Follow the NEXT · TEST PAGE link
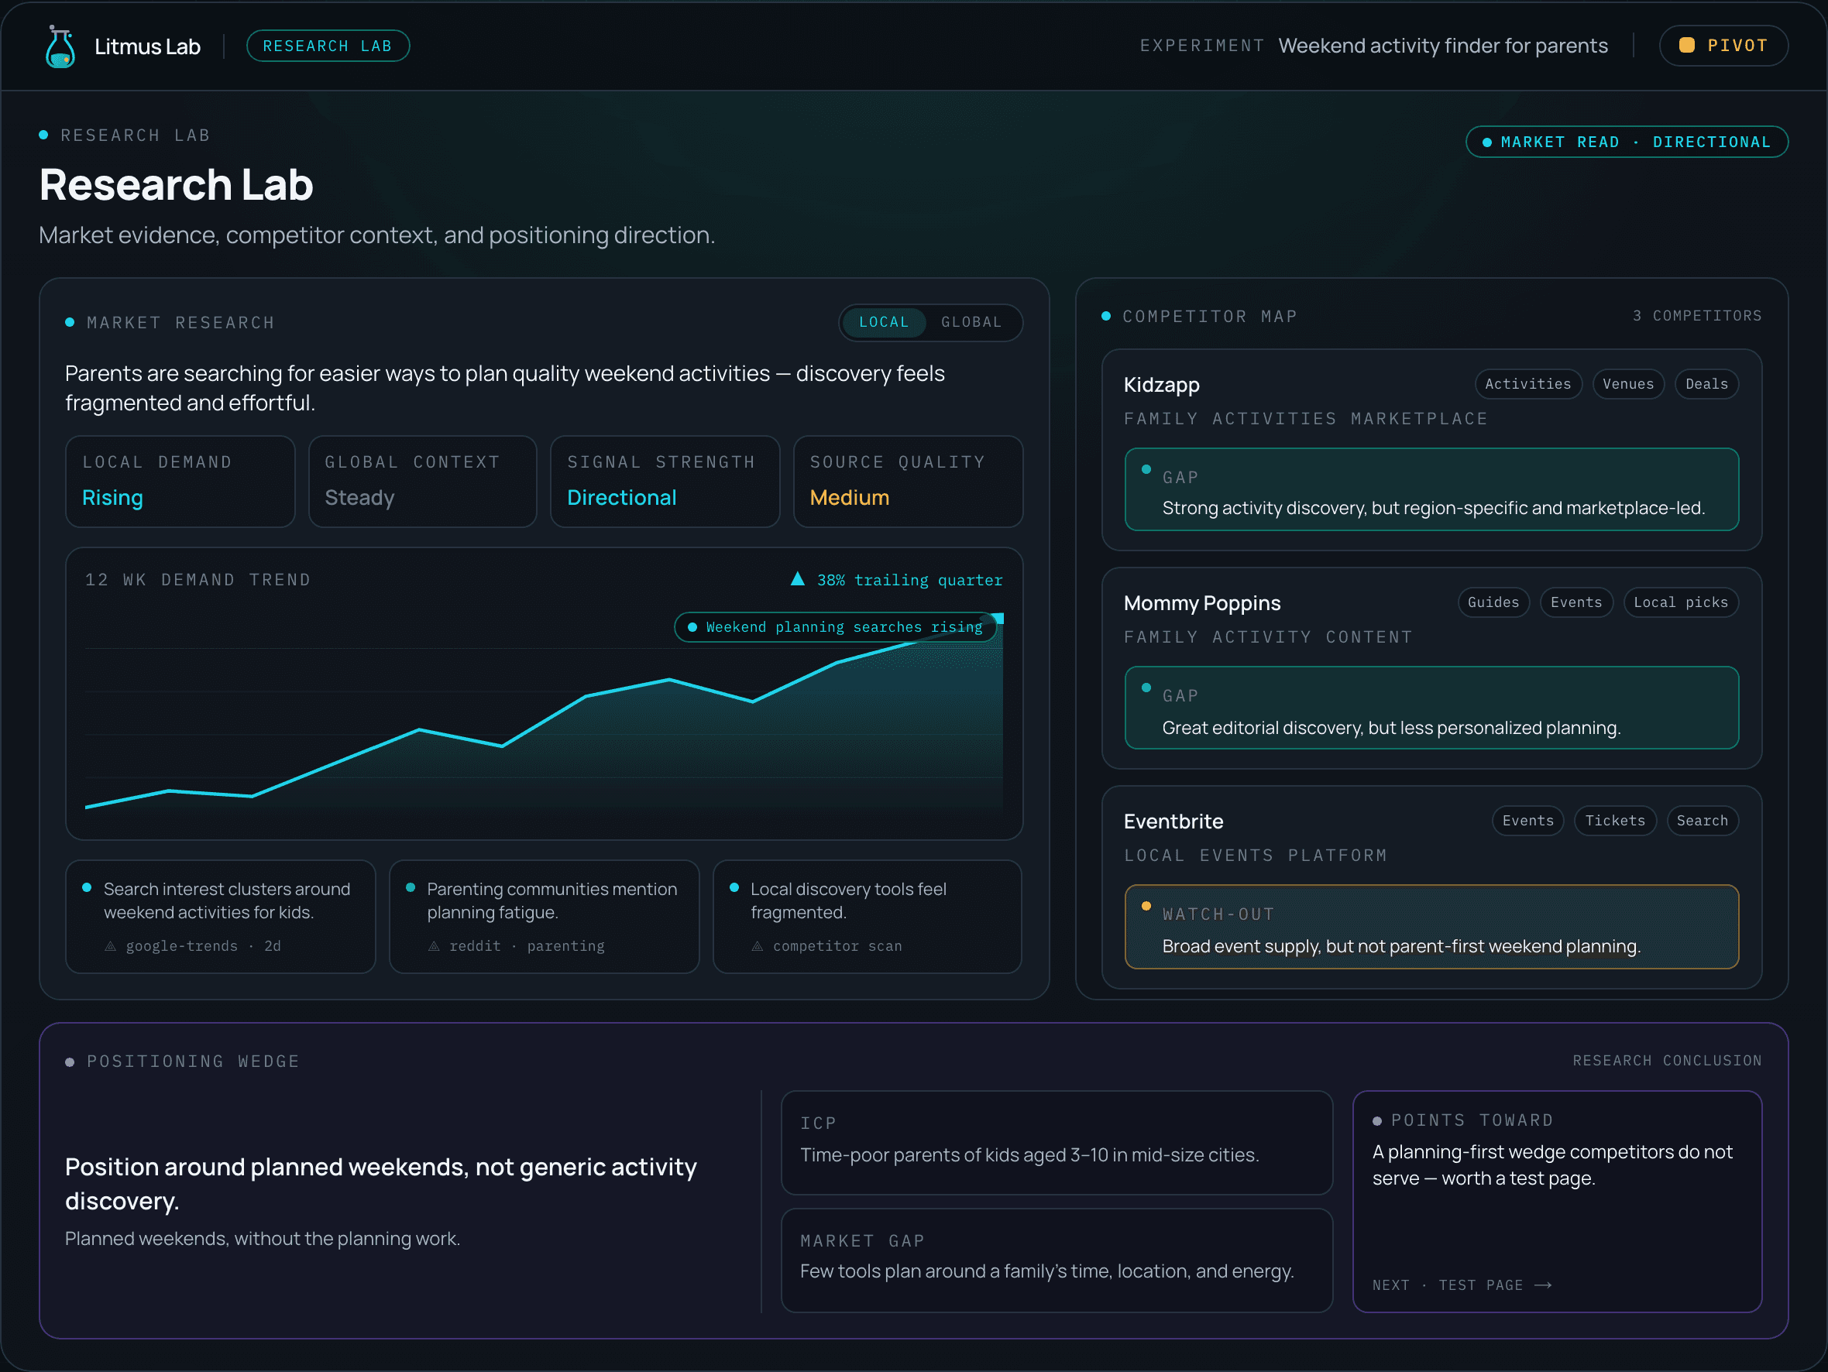Screen dimensions: 1828x1372 pos(1462,1285)
